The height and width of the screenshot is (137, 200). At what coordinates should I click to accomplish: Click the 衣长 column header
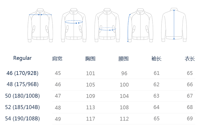coord(190,59)
